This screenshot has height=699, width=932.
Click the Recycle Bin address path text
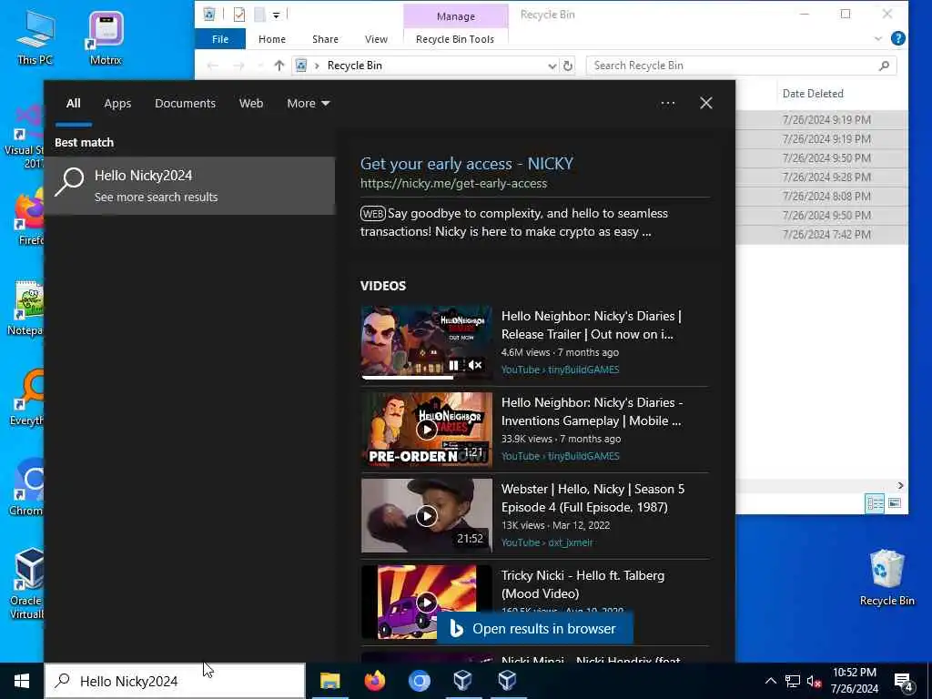pos(354,66)
